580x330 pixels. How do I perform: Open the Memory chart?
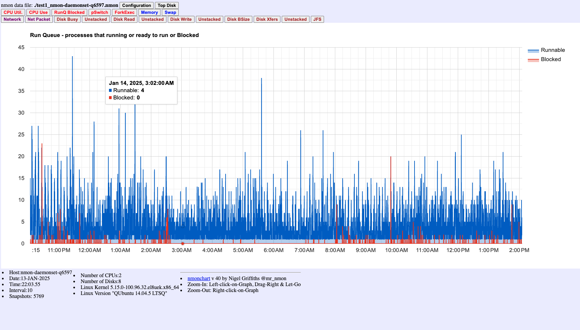pos(149,12)
